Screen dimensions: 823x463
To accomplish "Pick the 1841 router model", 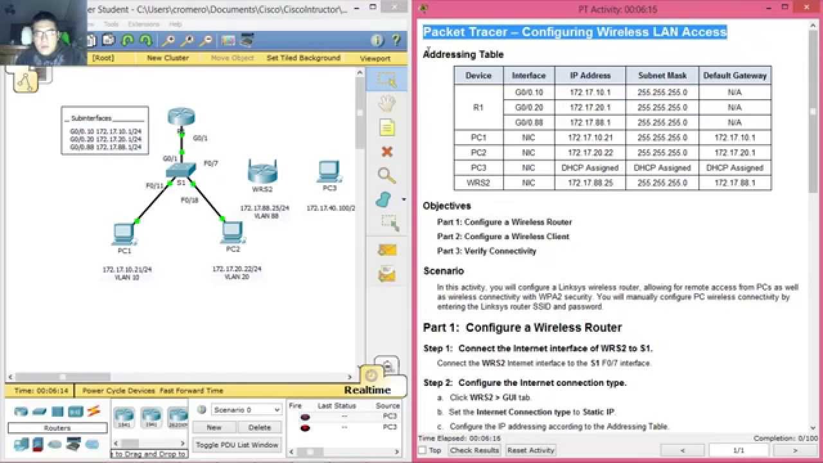I will (x=123, y=417).
